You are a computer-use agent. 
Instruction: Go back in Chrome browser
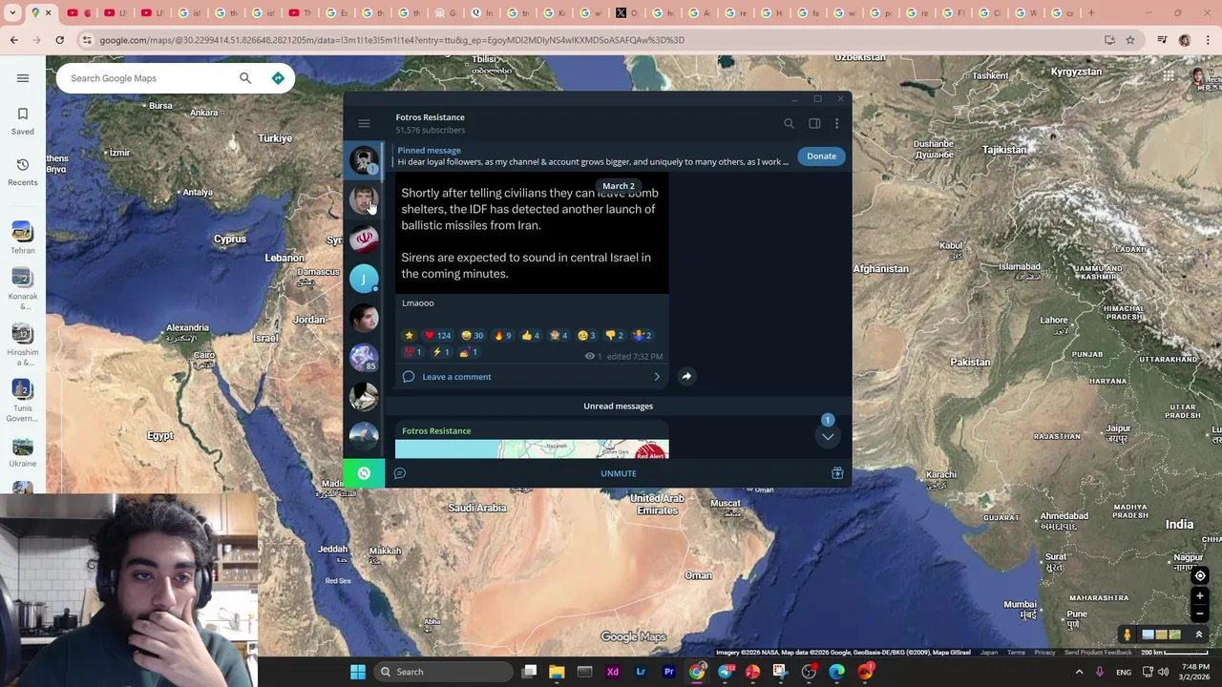(x=13, y=40)
